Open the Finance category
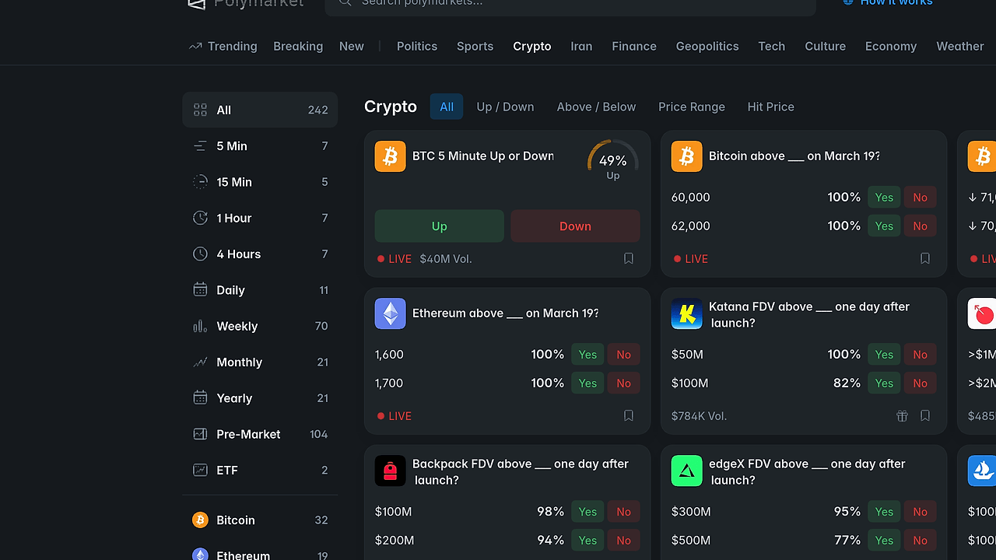996x560 pixels. click(634, 46)
